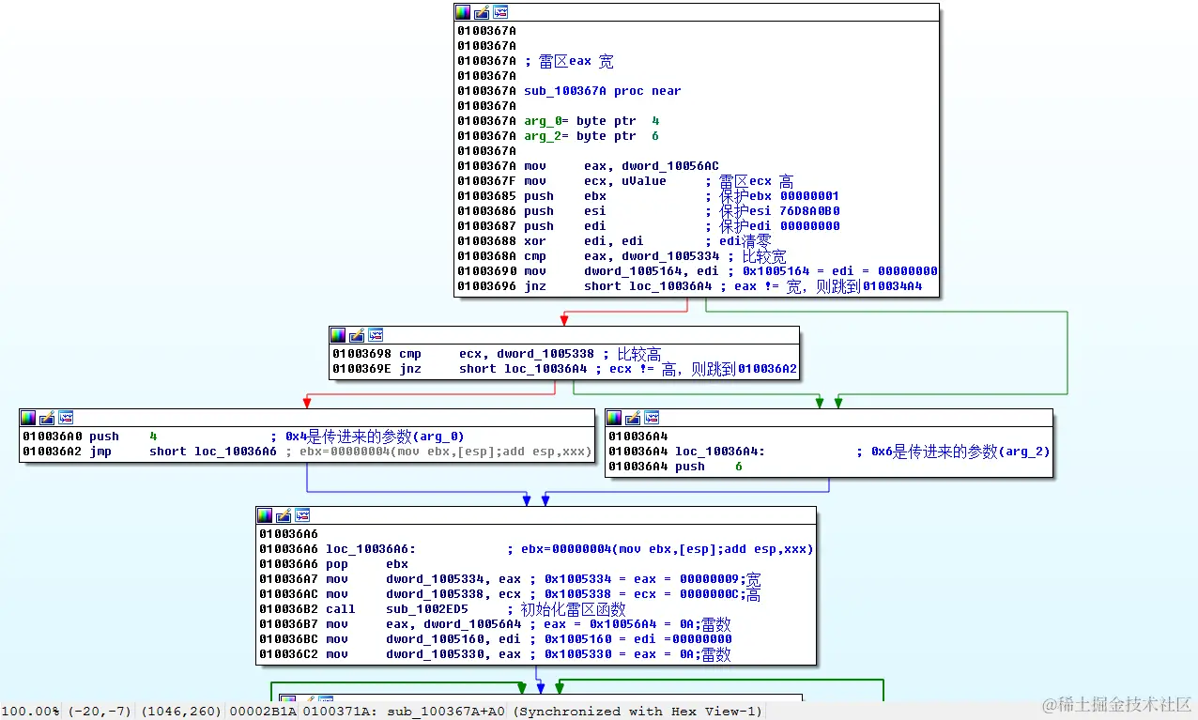
Task: Click the '; 比较高' comment
Action: 632,354
